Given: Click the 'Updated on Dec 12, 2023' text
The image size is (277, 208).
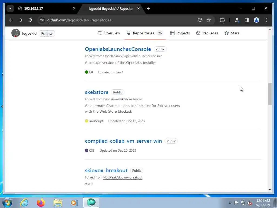Looking at the screenshot, I should point(127,121).
